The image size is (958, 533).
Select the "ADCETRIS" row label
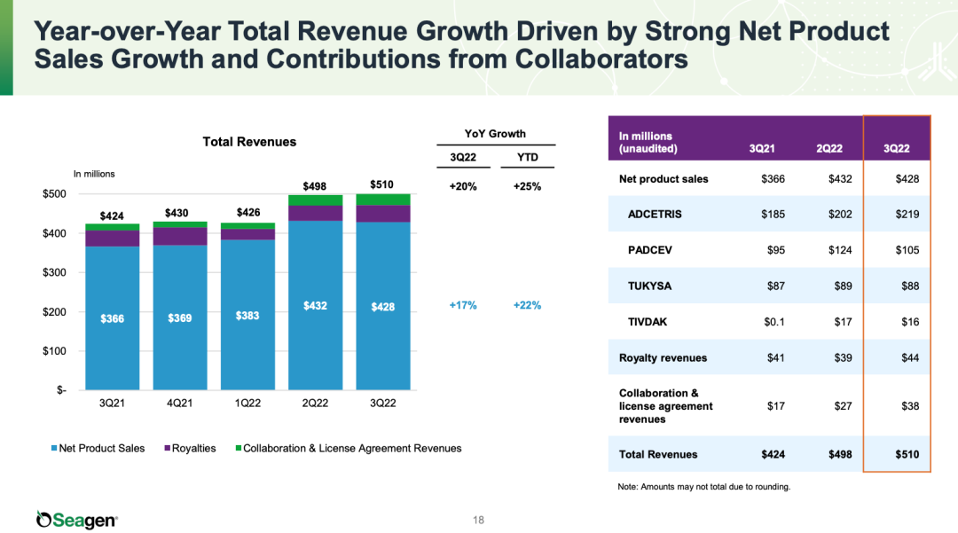point(655,215)
